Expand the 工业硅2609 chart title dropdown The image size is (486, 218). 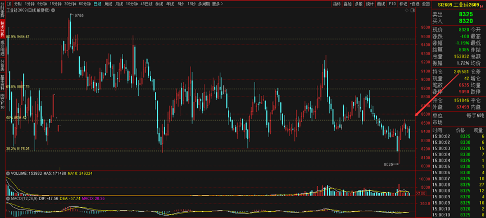click(x=53, y=10)
